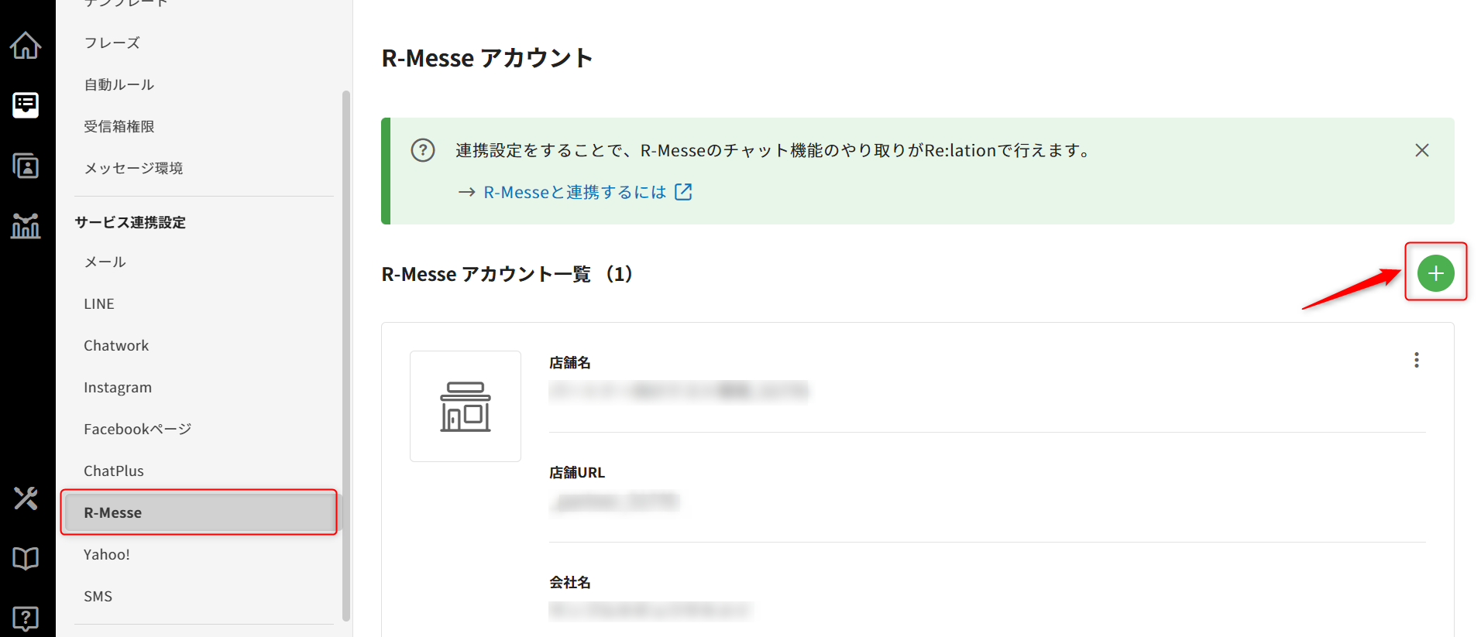Open the three-dot menu on account card
Screen dimensions: 1481x637
tap(1416, 360)
